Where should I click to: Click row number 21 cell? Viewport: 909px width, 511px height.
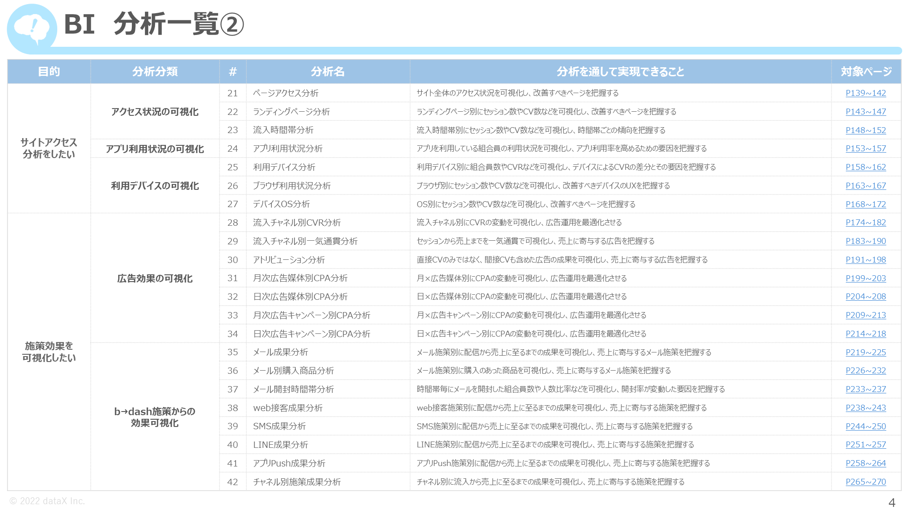coord(233,93)
